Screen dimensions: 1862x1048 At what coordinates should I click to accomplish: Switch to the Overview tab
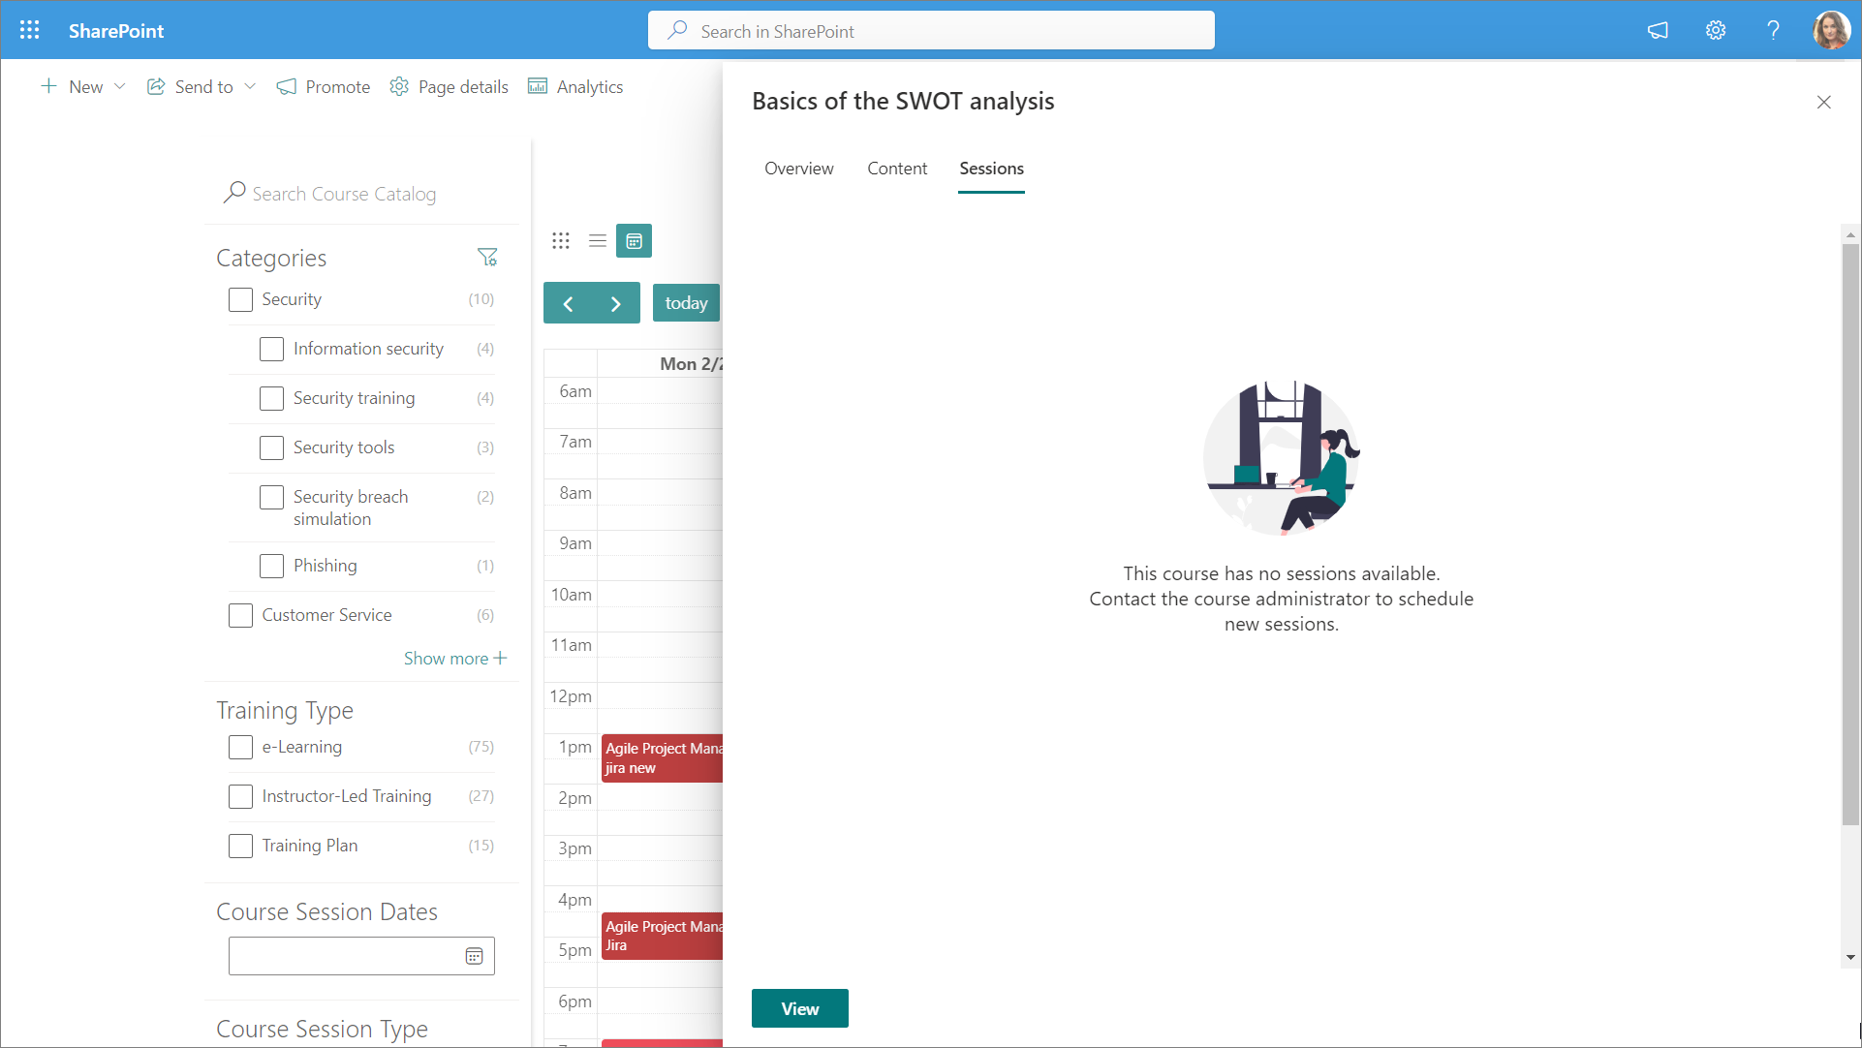pyautogui.click(x=798, y=169)
